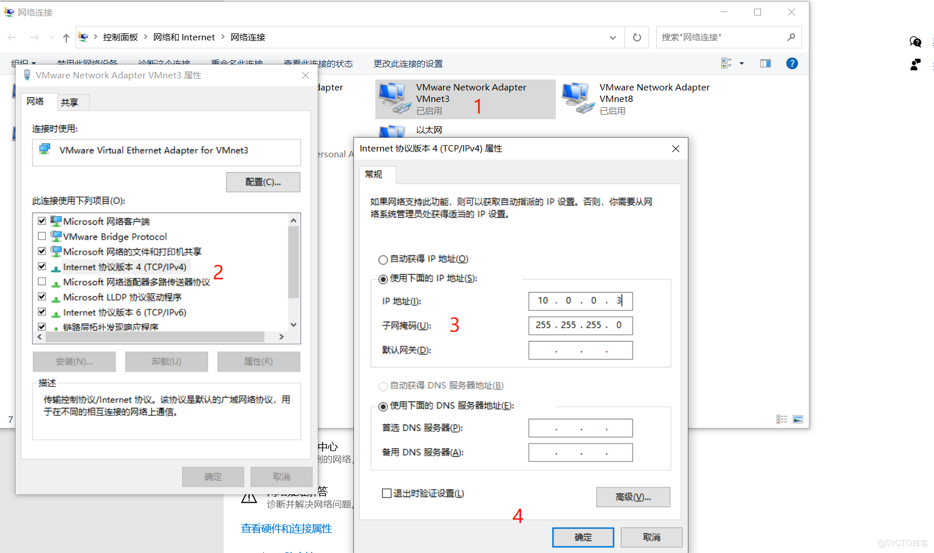This screenshot has width=934, height=553.
Task: Switch to large icons view in status bar
Action: tap(798, 419)
